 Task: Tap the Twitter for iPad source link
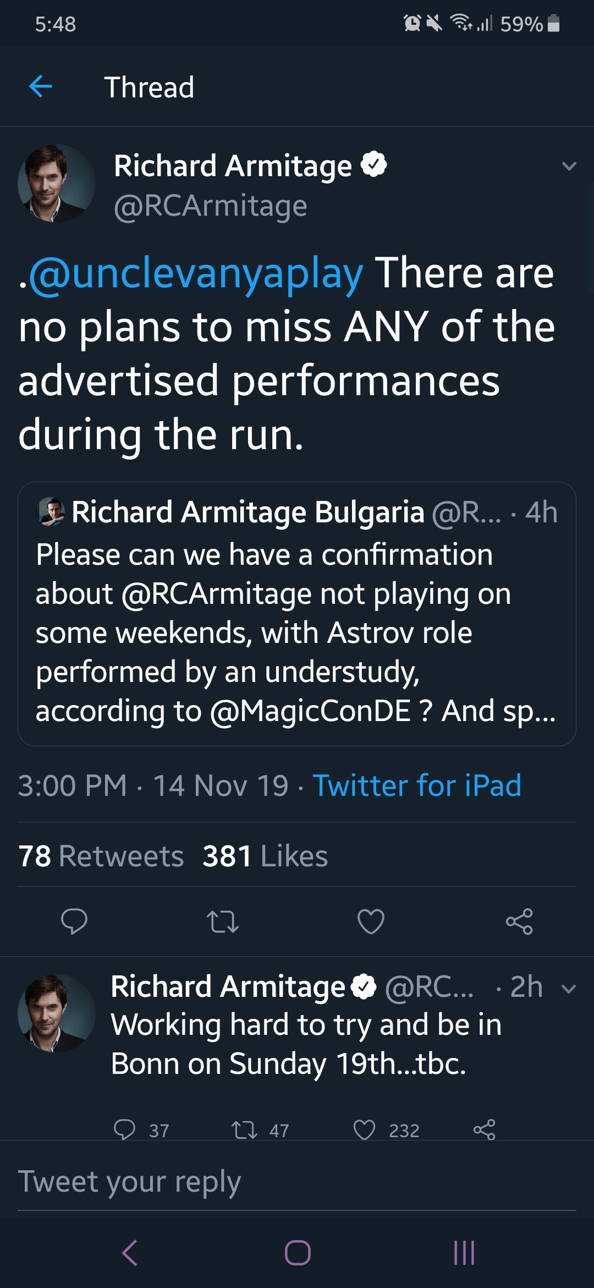(417, 785)
